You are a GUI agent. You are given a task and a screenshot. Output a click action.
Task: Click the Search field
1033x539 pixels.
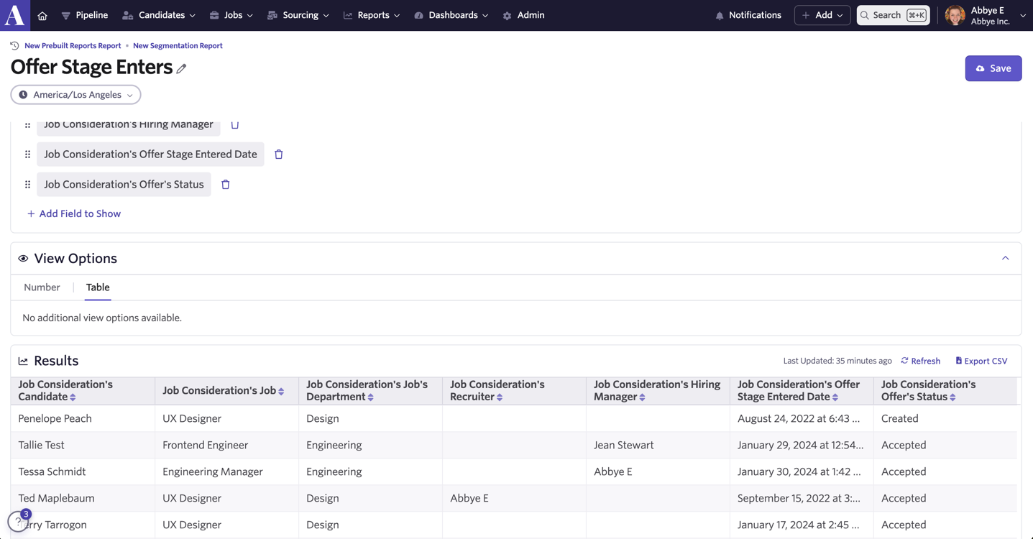pos(893,15)
